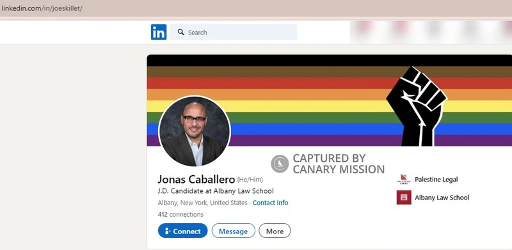Click the (He/Him) pronoun label
This screenshot has height=250, width=512.
pyautogui.click(x=250, y=180)
